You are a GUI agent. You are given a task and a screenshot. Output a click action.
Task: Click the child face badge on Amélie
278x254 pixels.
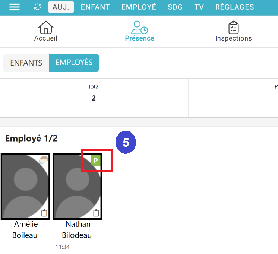(44, 161)
